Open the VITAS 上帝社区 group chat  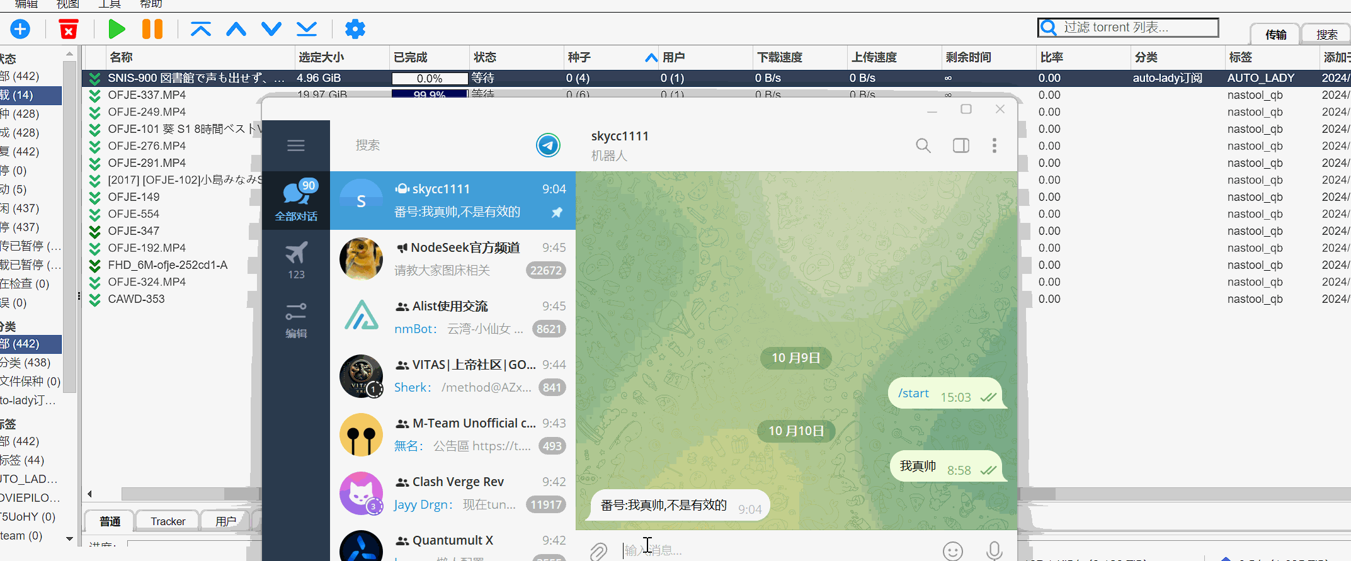(x=453, y=376)
